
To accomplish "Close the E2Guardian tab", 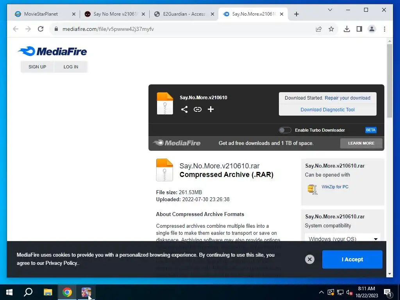I will (x=212, y=14).
